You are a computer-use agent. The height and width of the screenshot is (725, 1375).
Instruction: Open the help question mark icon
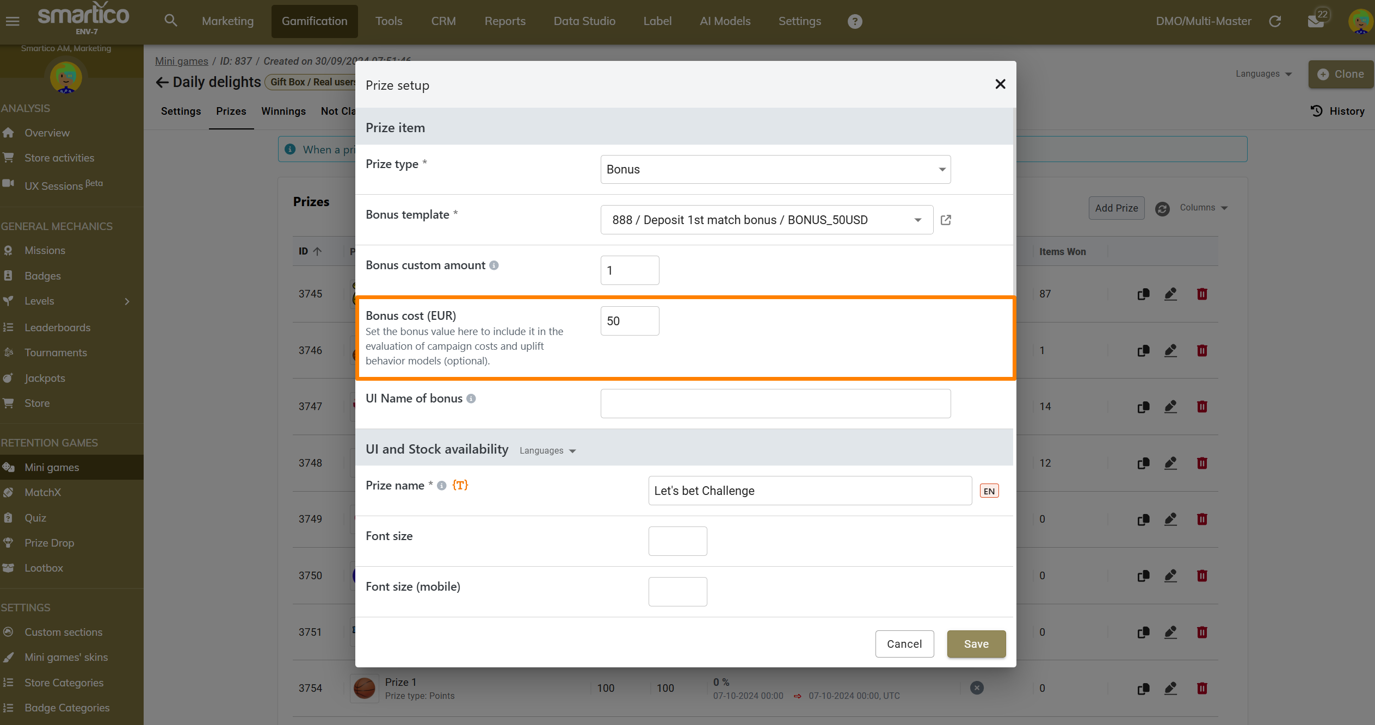click(855, 21)
